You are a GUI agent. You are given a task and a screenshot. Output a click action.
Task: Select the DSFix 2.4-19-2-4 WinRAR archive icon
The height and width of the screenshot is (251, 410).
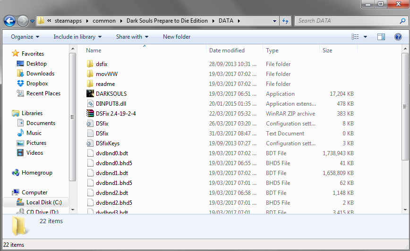[x=90, y=113]
